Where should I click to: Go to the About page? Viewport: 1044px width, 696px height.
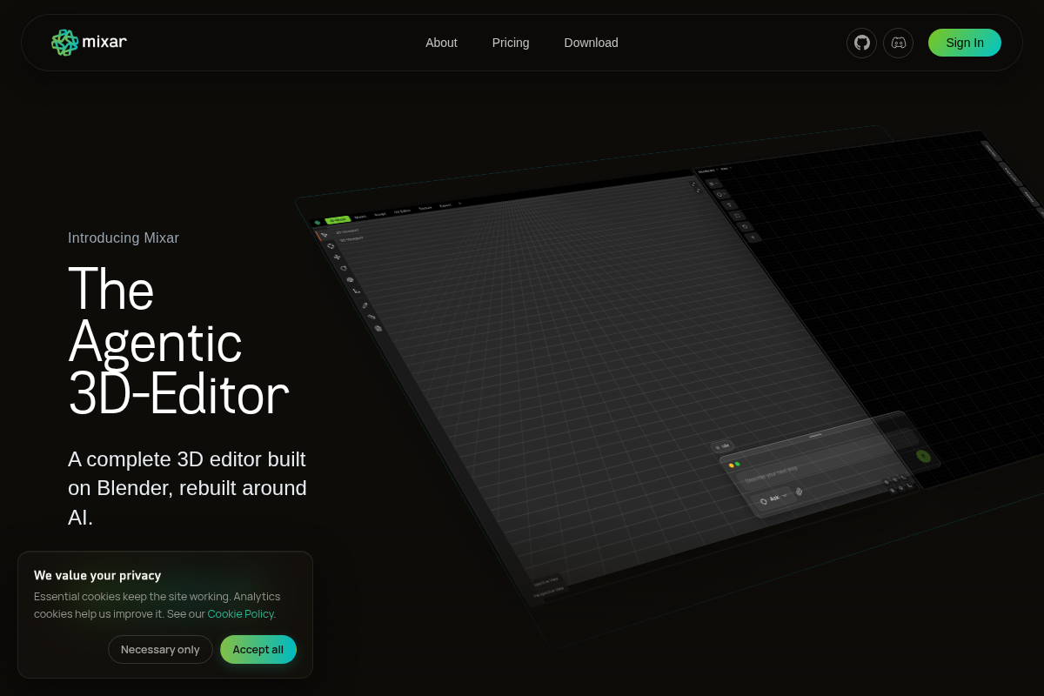(x=441, y=43)
